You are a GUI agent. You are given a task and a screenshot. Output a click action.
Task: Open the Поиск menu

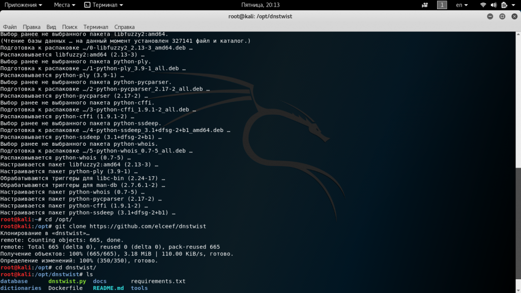[70, 26]
